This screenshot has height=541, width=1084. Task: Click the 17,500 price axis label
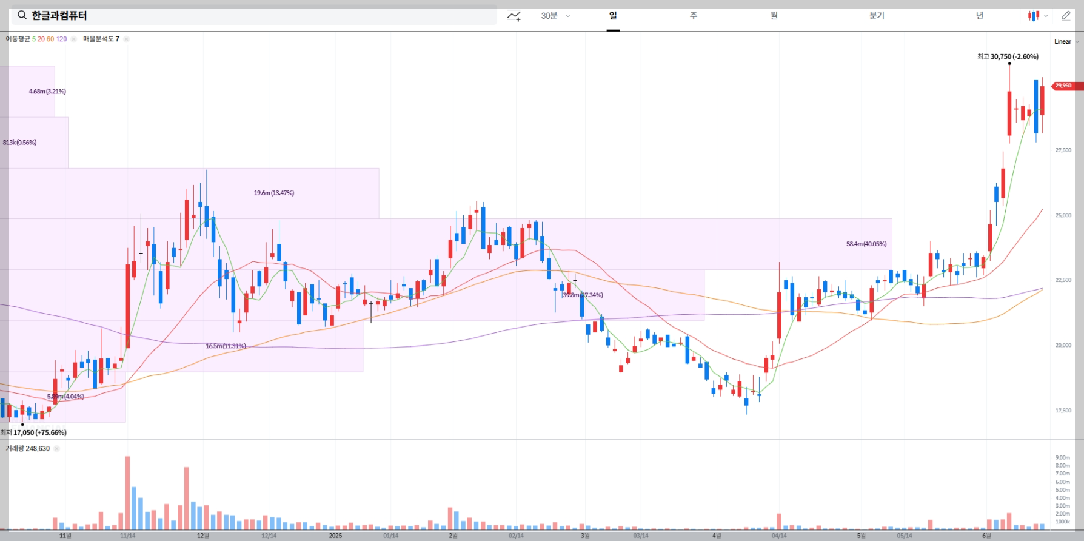coord(1063,411)
